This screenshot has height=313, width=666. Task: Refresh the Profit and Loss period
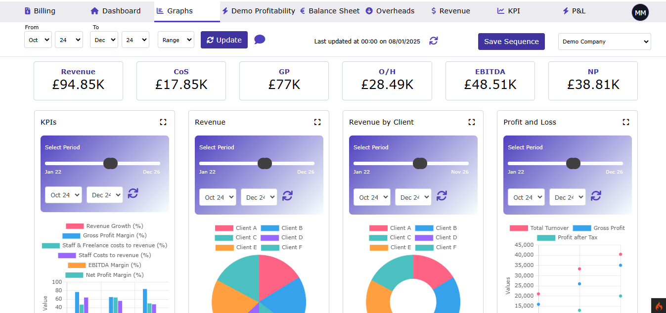click(x=596, y=196)
